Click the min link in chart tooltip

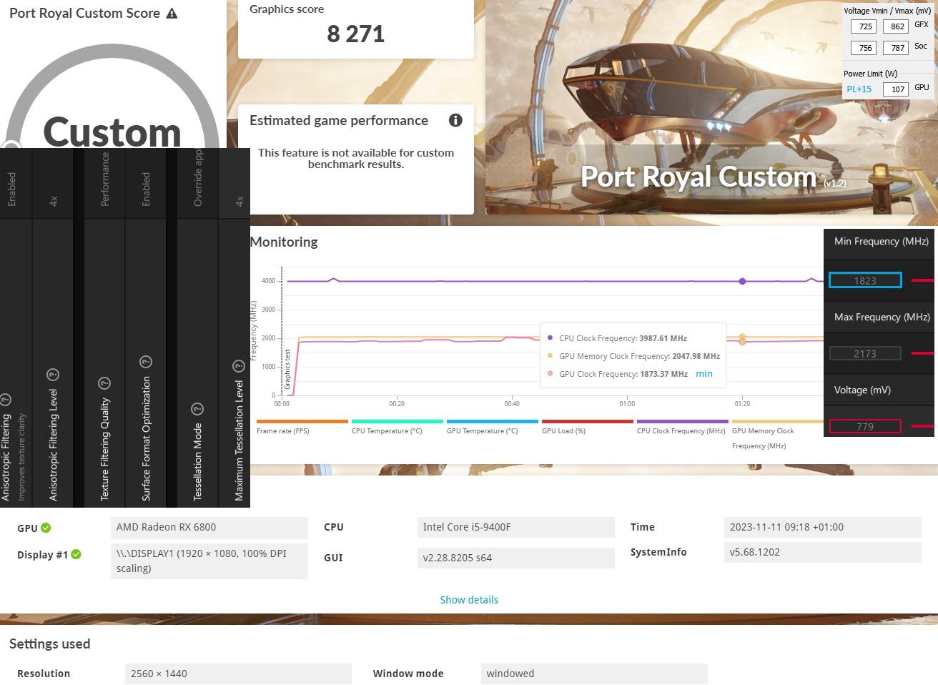704,373
